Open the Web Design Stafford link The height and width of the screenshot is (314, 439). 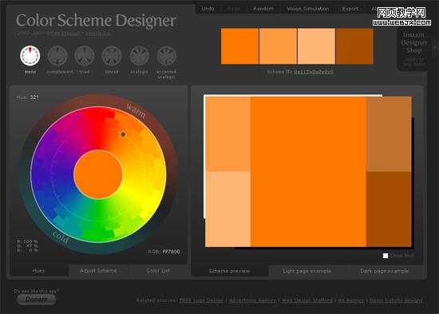307,300
